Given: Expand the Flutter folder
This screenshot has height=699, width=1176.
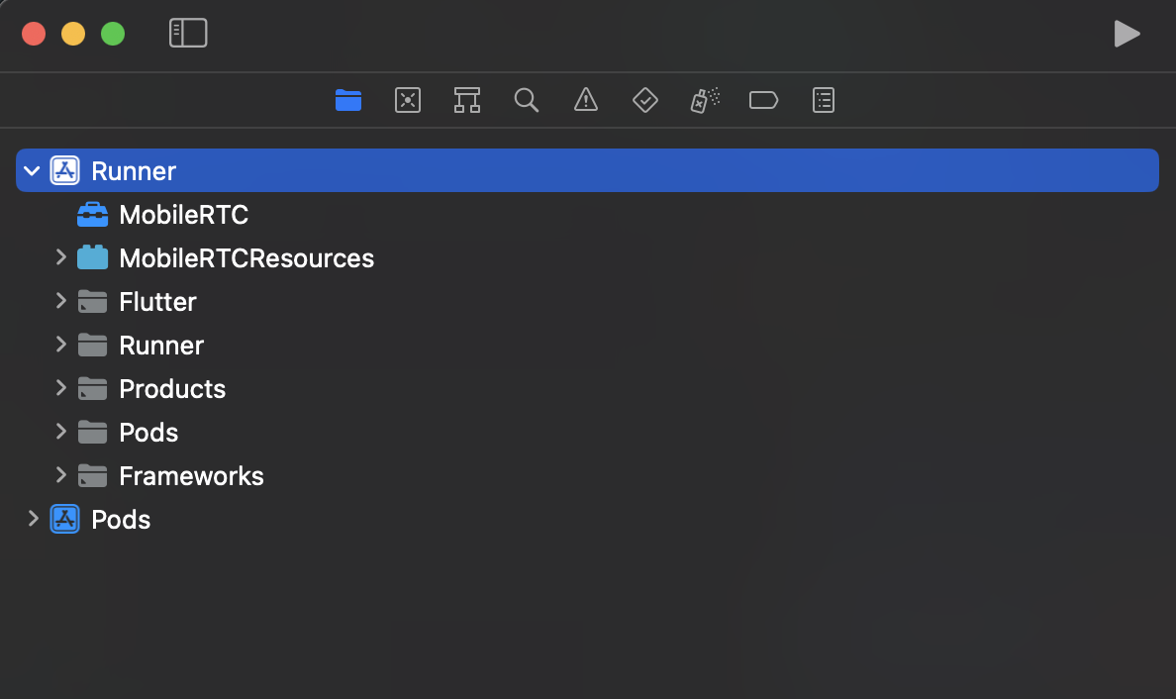Looking at the screenshot, I should [60, 301].
